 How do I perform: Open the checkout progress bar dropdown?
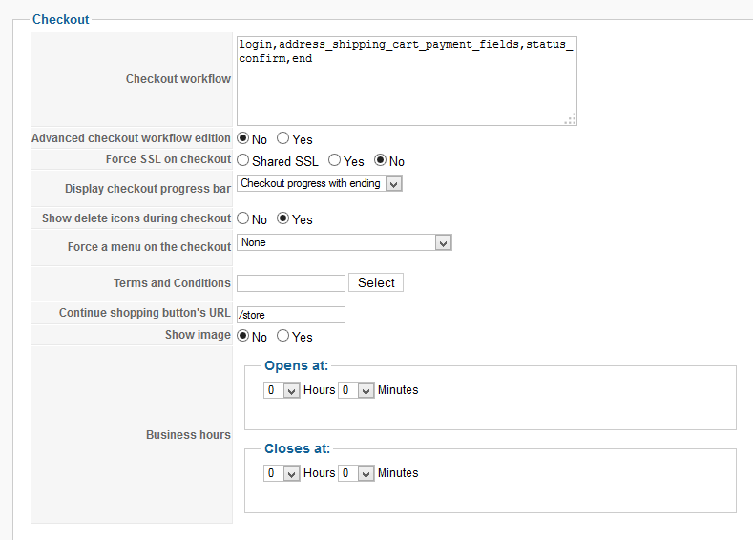(320, 183)
